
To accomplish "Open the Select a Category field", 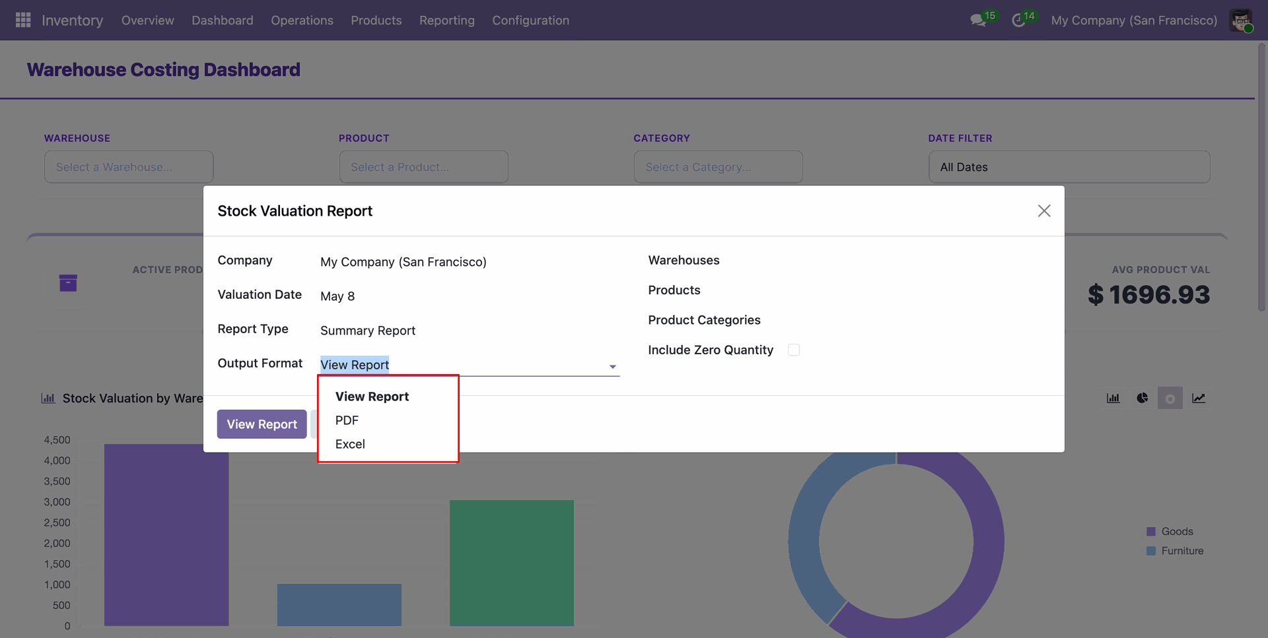I will click(719, 167).
